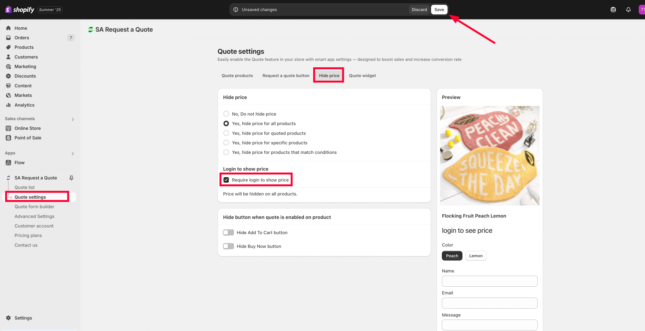Click the Summer '25 badge
Image resolution: width=645 pixels, height=331 pixels.
[x=50, y=10]
